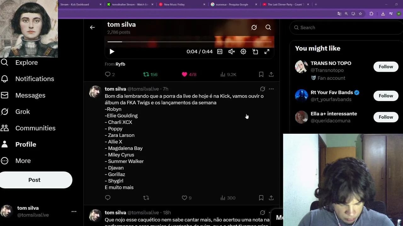Follow Rt Your Fav Bands
The width and height of the screenshot is (403, 226).
[x=386, y=96]
